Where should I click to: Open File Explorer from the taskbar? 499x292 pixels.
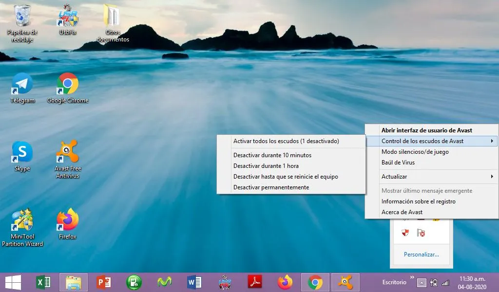tap(75, 282)
